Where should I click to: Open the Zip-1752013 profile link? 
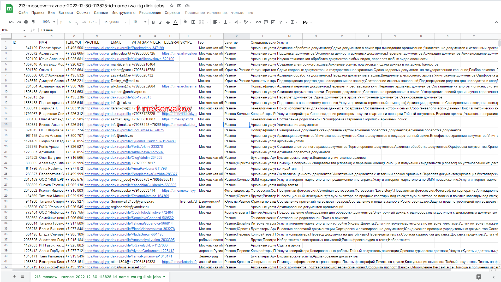coord(118,97)
